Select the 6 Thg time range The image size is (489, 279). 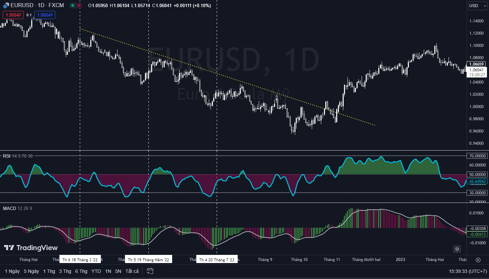[x=81, y=271]
